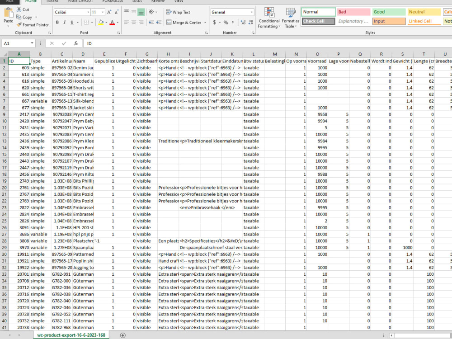The height and width of the screenshot is (339, 452).
Task: Click the Increase Decimal icon
Action: click(243, 22)
